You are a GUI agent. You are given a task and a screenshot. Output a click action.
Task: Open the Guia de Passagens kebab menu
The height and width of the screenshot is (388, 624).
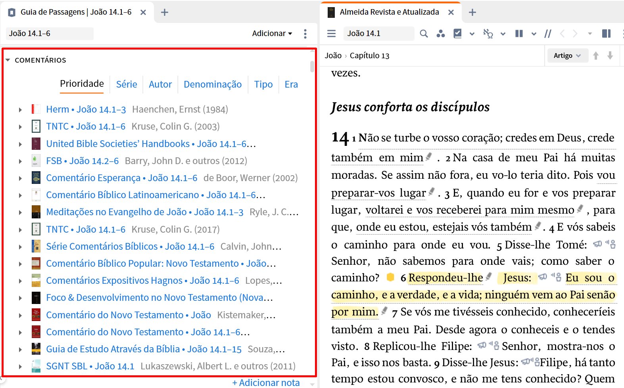(x=305, y=34)
